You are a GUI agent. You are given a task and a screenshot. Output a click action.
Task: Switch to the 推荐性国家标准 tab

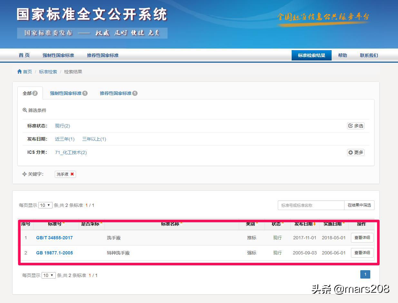coord(116,93)
